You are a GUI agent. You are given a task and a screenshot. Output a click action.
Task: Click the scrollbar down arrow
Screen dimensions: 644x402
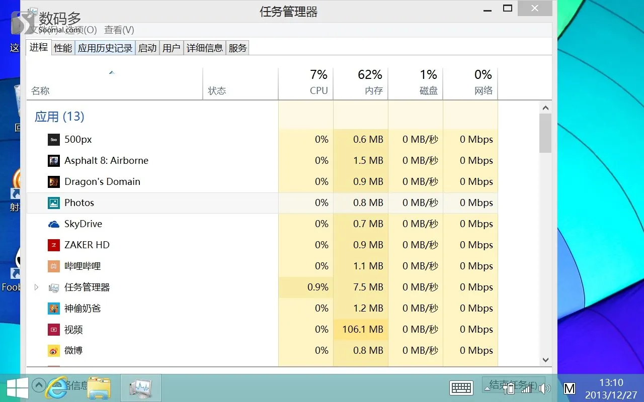point(546,360)
